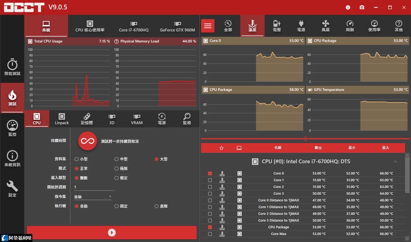411x242 pixels.
Task: Select the 記憶體 memory test
Action: pos(87,119)
